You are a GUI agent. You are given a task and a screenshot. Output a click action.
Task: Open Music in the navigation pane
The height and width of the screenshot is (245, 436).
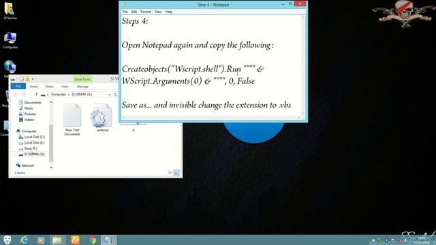[x=26, y=108]
